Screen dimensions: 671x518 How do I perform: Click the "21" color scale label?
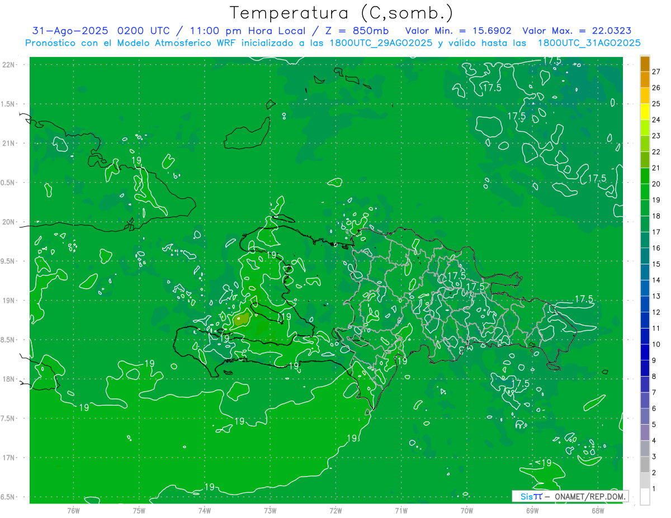[x=656, y=168]
